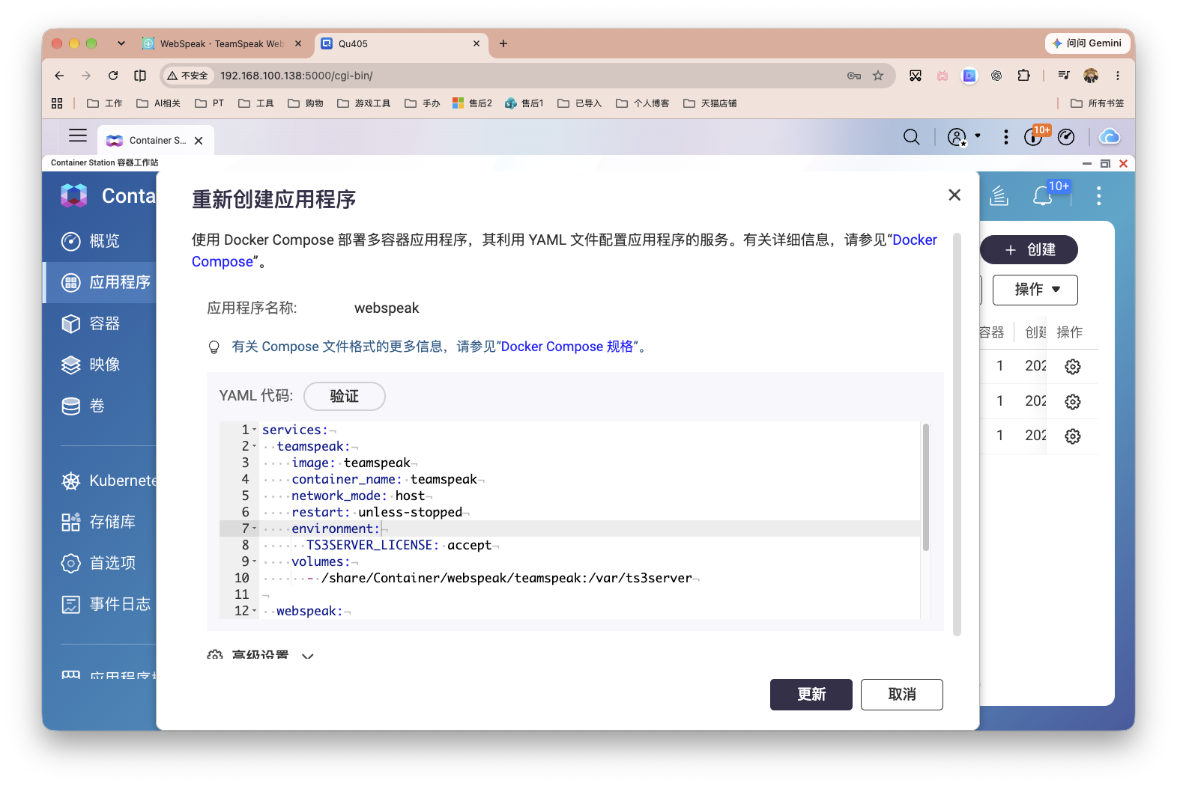Close the 重新创建应用程序 dialog
Viewport: 1177px width, 786px height.
pos(954,195)
